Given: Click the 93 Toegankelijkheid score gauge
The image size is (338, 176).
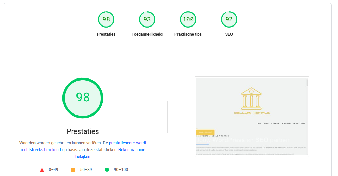Looking at the screenshot, I should click(x=147, y=19).
